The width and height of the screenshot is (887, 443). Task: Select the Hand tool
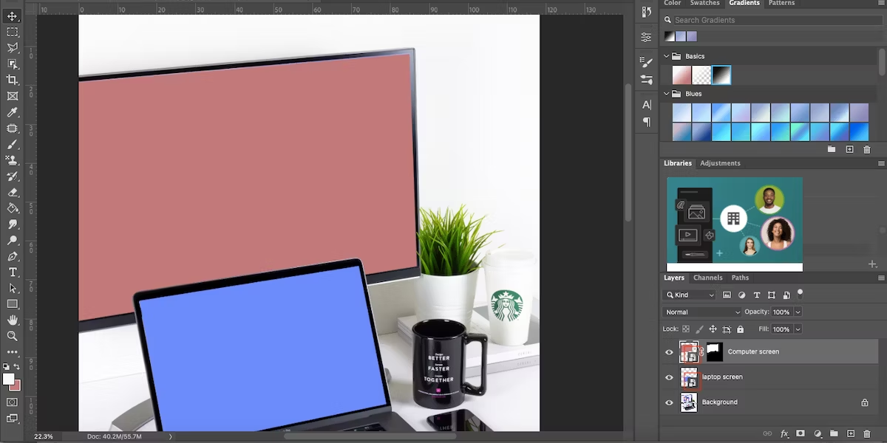pos(12,320)
